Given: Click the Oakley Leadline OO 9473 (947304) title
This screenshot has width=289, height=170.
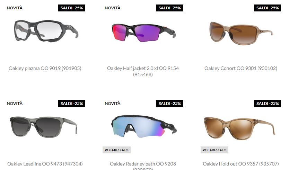Looking at the screenshot, I should (45, 164).
